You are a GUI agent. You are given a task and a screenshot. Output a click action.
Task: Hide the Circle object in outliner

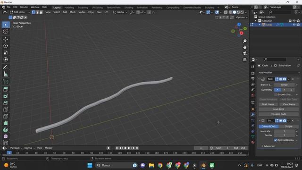click(x=294, y=25)
